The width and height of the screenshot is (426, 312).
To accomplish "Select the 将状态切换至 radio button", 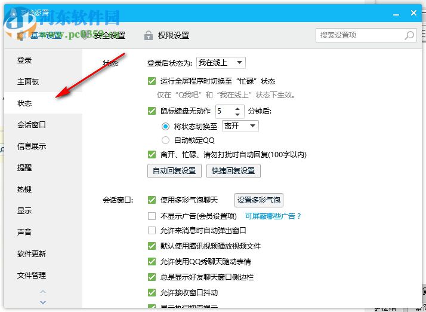I will point(165,127).
